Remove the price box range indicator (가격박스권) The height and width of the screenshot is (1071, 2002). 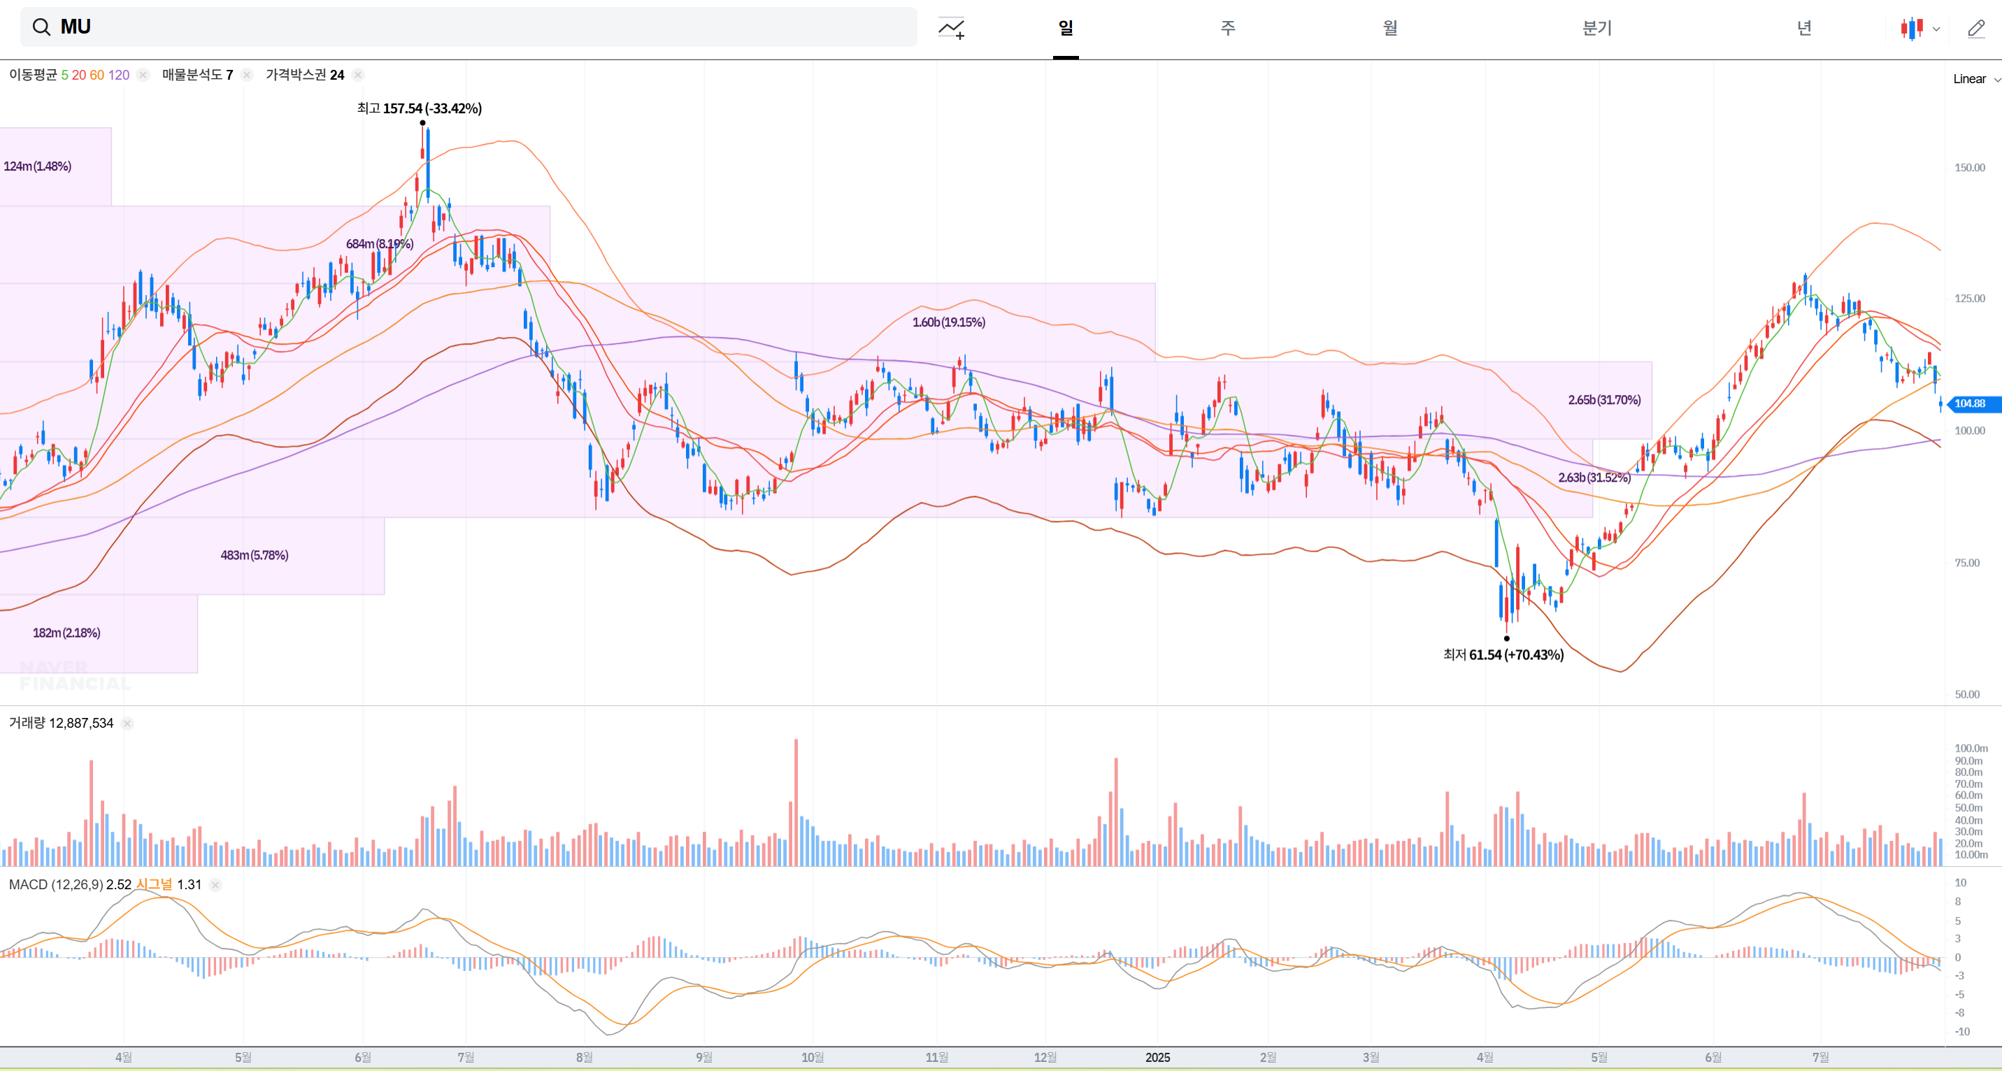pos(357,76)
